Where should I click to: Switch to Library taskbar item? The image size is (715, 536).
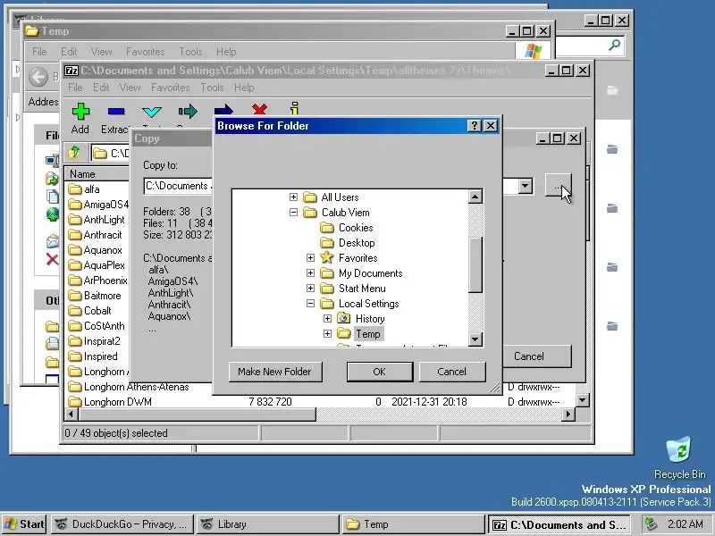[267, 524]
